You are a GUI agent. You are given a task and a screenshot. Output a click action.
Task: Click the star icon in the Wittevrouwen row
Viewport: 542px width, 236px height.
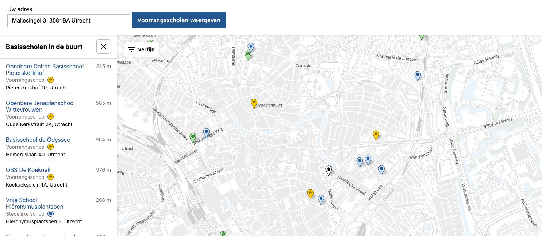51,117
